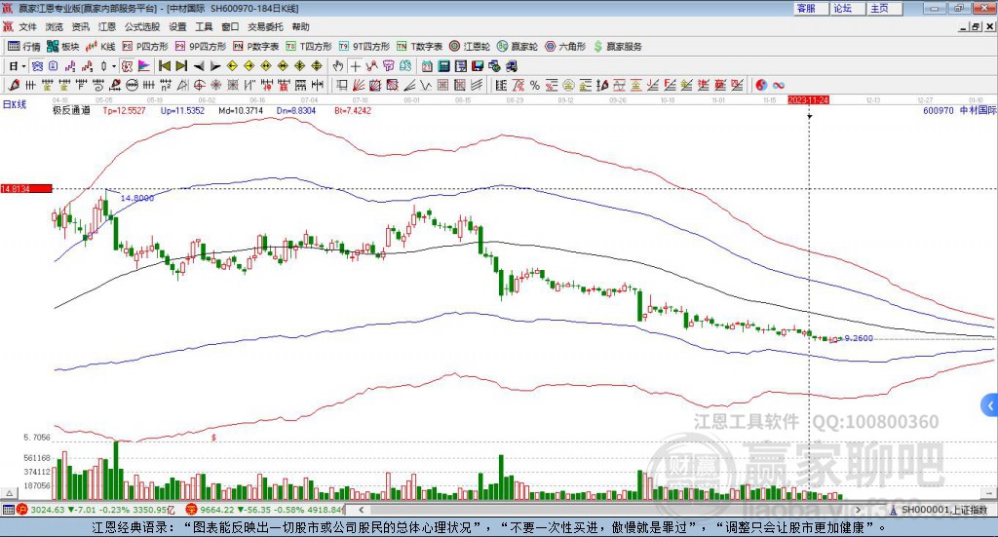Click the 客服 customer service button
998x537 pixels.
coord(811,8)
